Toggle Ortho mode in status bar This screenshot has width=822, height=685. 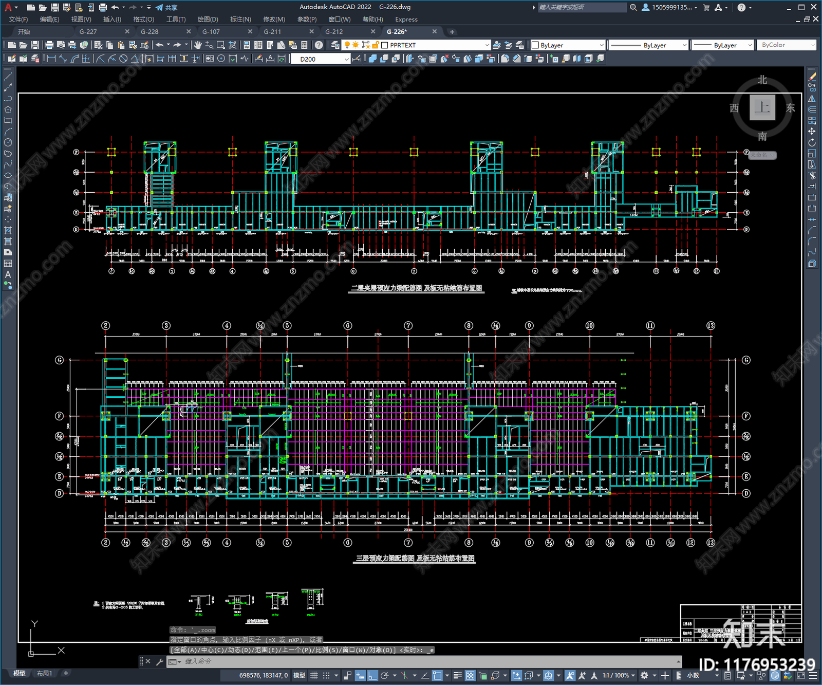click(x=372, y=675)
